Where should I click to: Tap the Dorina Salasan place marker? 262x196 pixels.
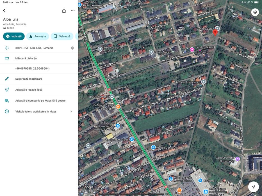(x=217, y=29)
